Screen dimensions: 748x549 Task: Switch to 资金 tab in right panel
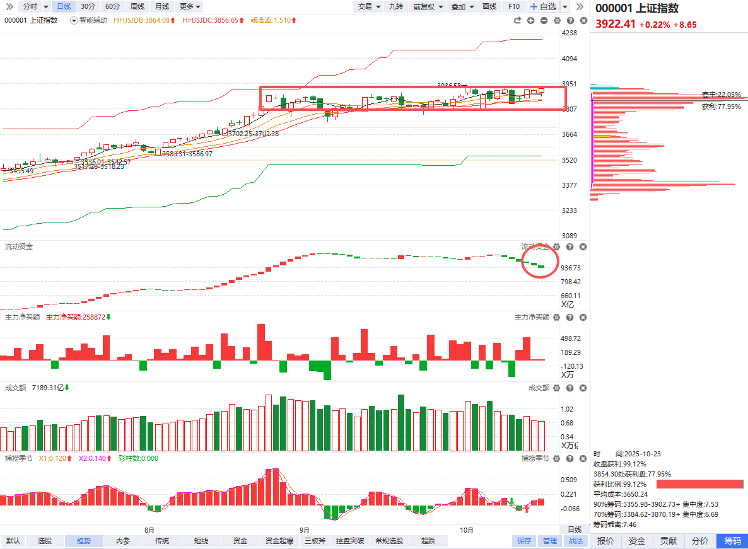(x=637, y=541)
